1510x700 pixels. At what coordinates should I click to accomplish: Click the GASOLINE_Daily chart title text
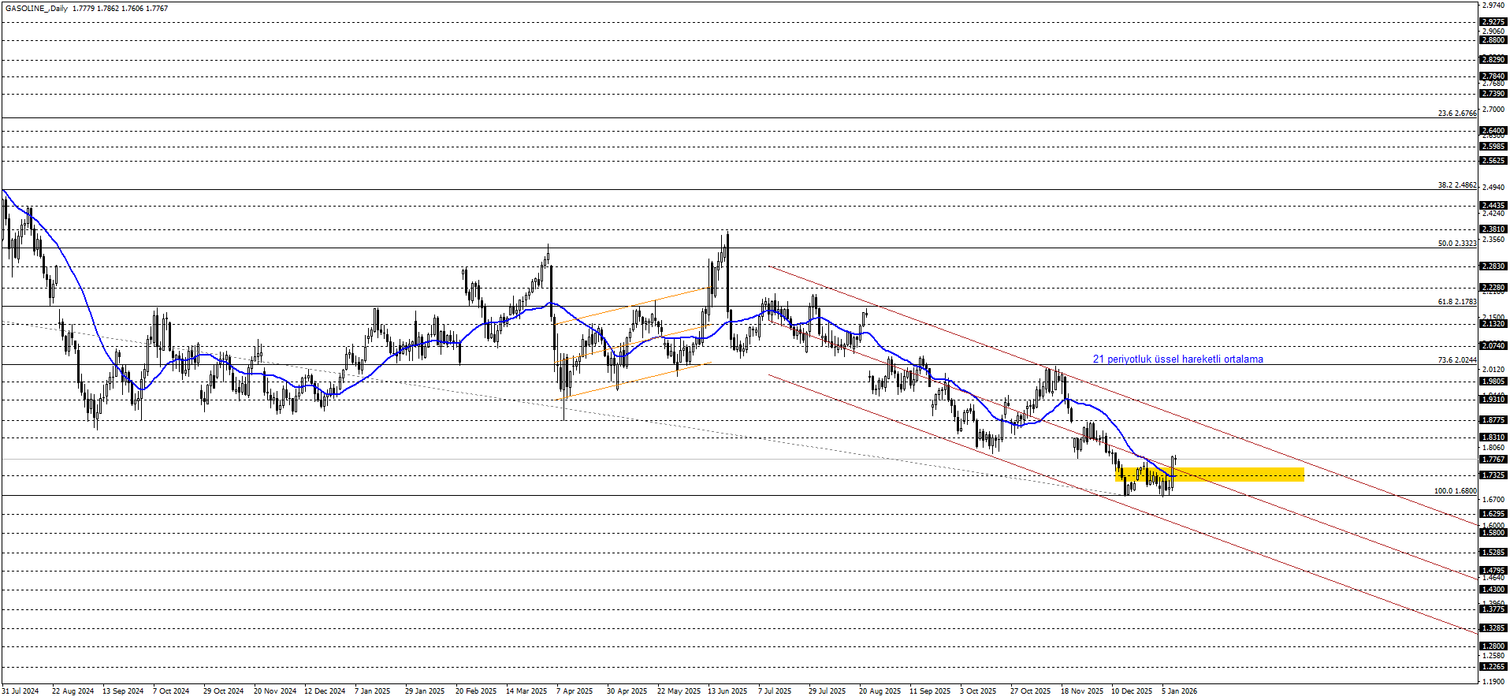35,9
